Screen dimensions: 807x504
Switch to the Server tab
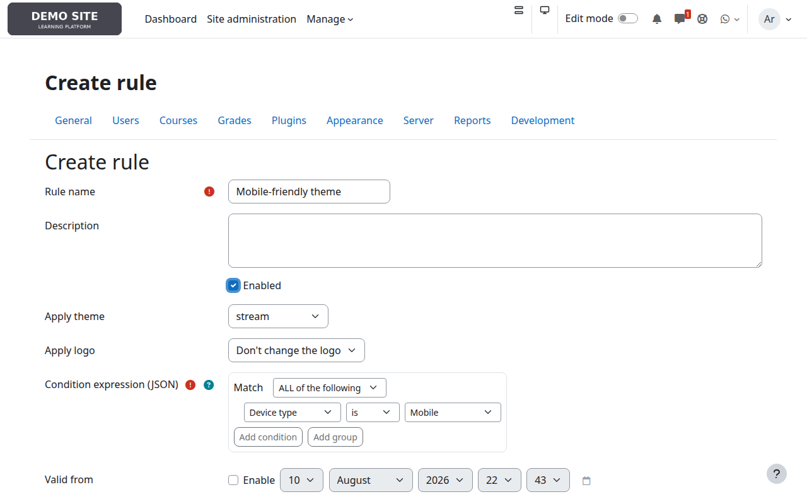point(419,120)
